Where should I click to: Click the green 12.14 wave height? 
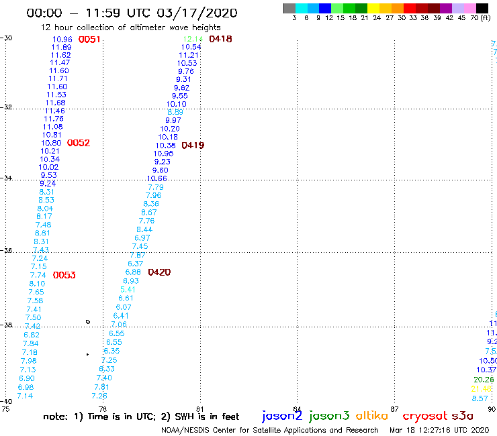click(193, 40)
